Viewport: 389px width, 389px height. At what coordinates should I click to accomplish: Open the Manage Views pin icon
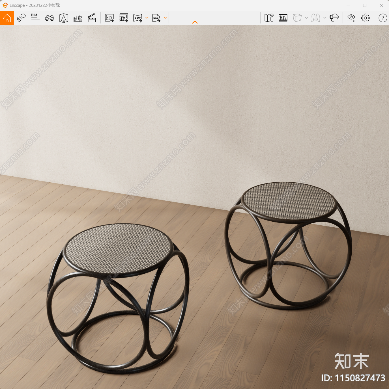(x=21, y=18)
